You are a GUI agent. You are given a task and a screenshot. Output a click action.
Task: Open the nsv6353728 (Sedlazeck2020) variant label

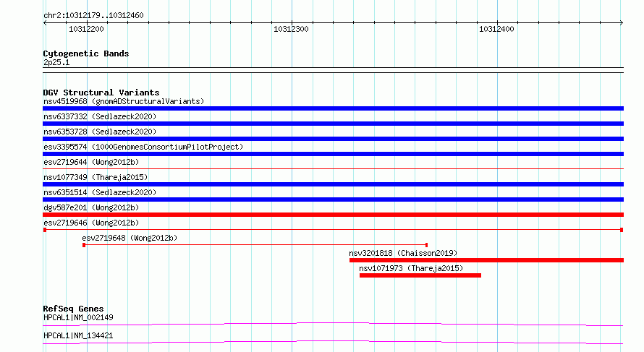pyautogui.click(x=100, y=132)
